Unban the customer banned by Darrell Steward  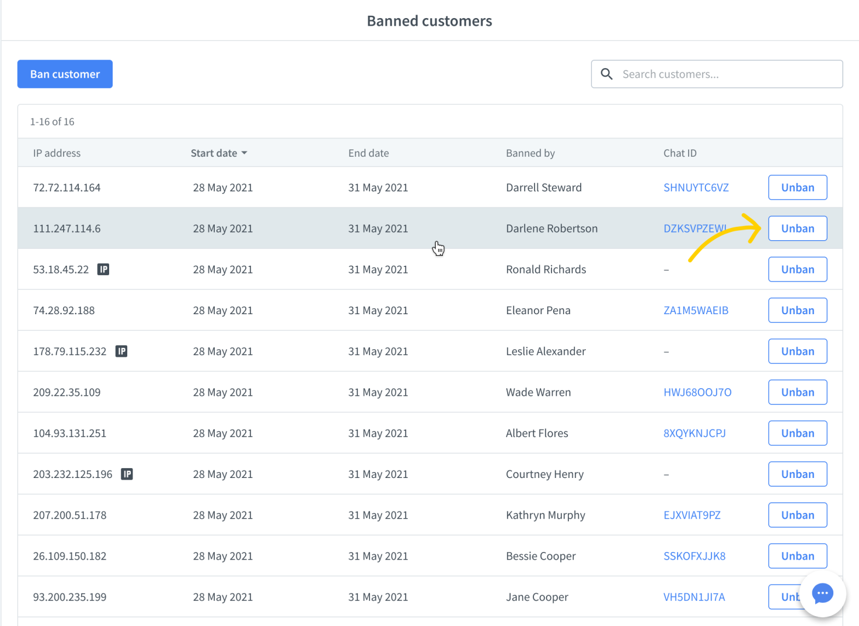797,187
